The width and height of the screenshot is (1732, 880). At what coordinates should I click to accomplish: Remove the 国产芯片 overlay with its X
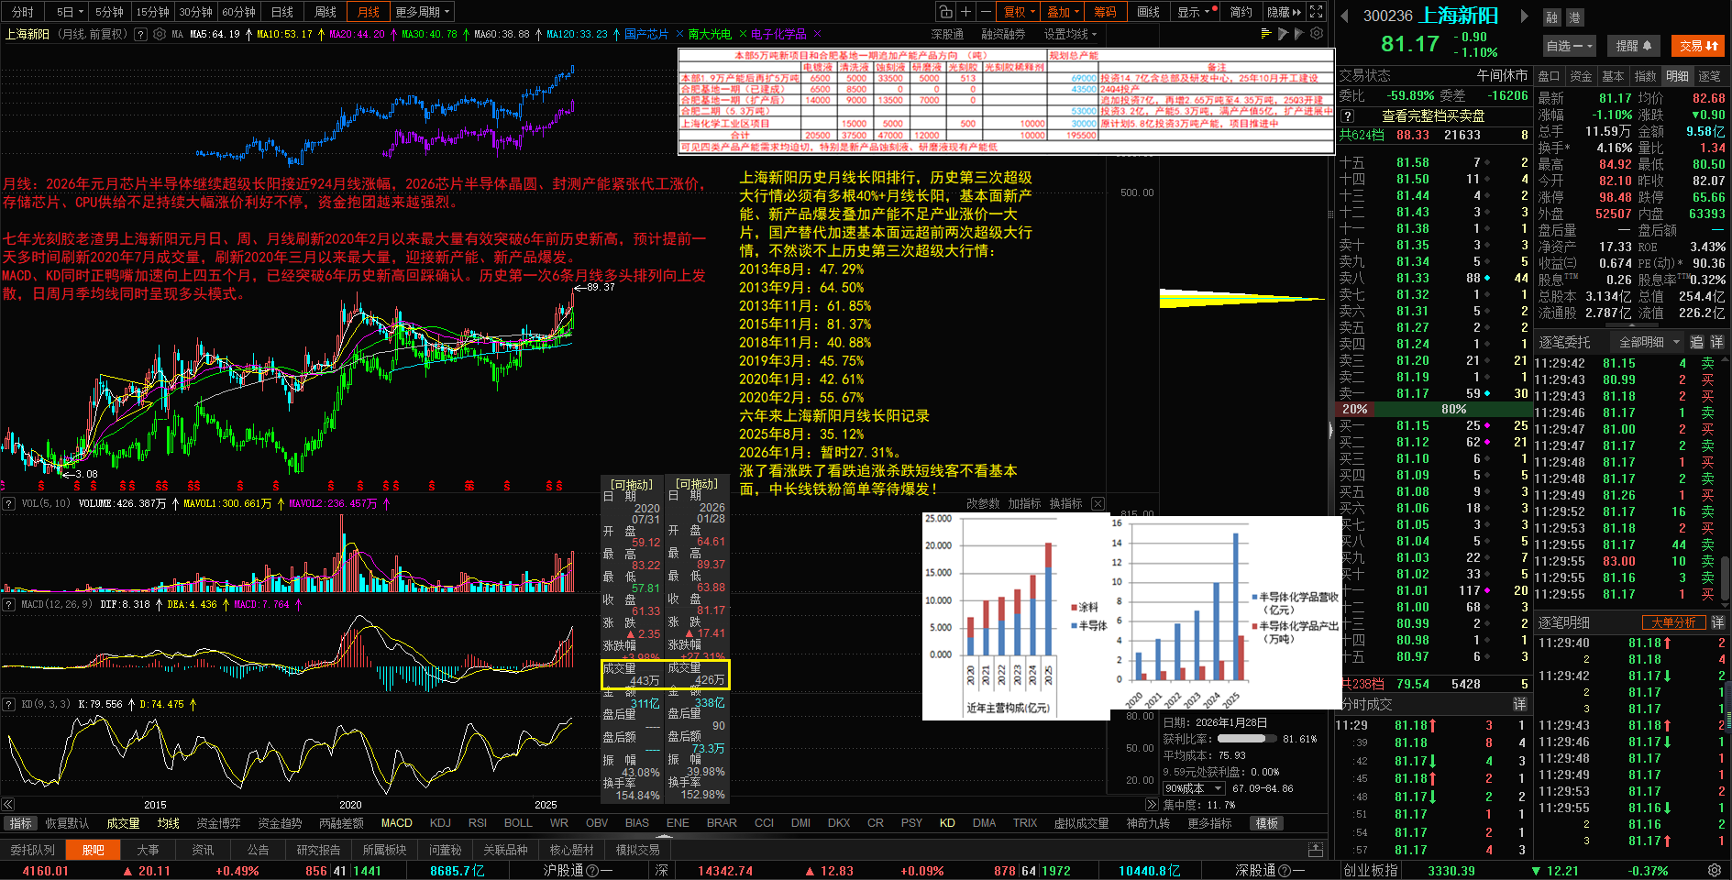679,34
